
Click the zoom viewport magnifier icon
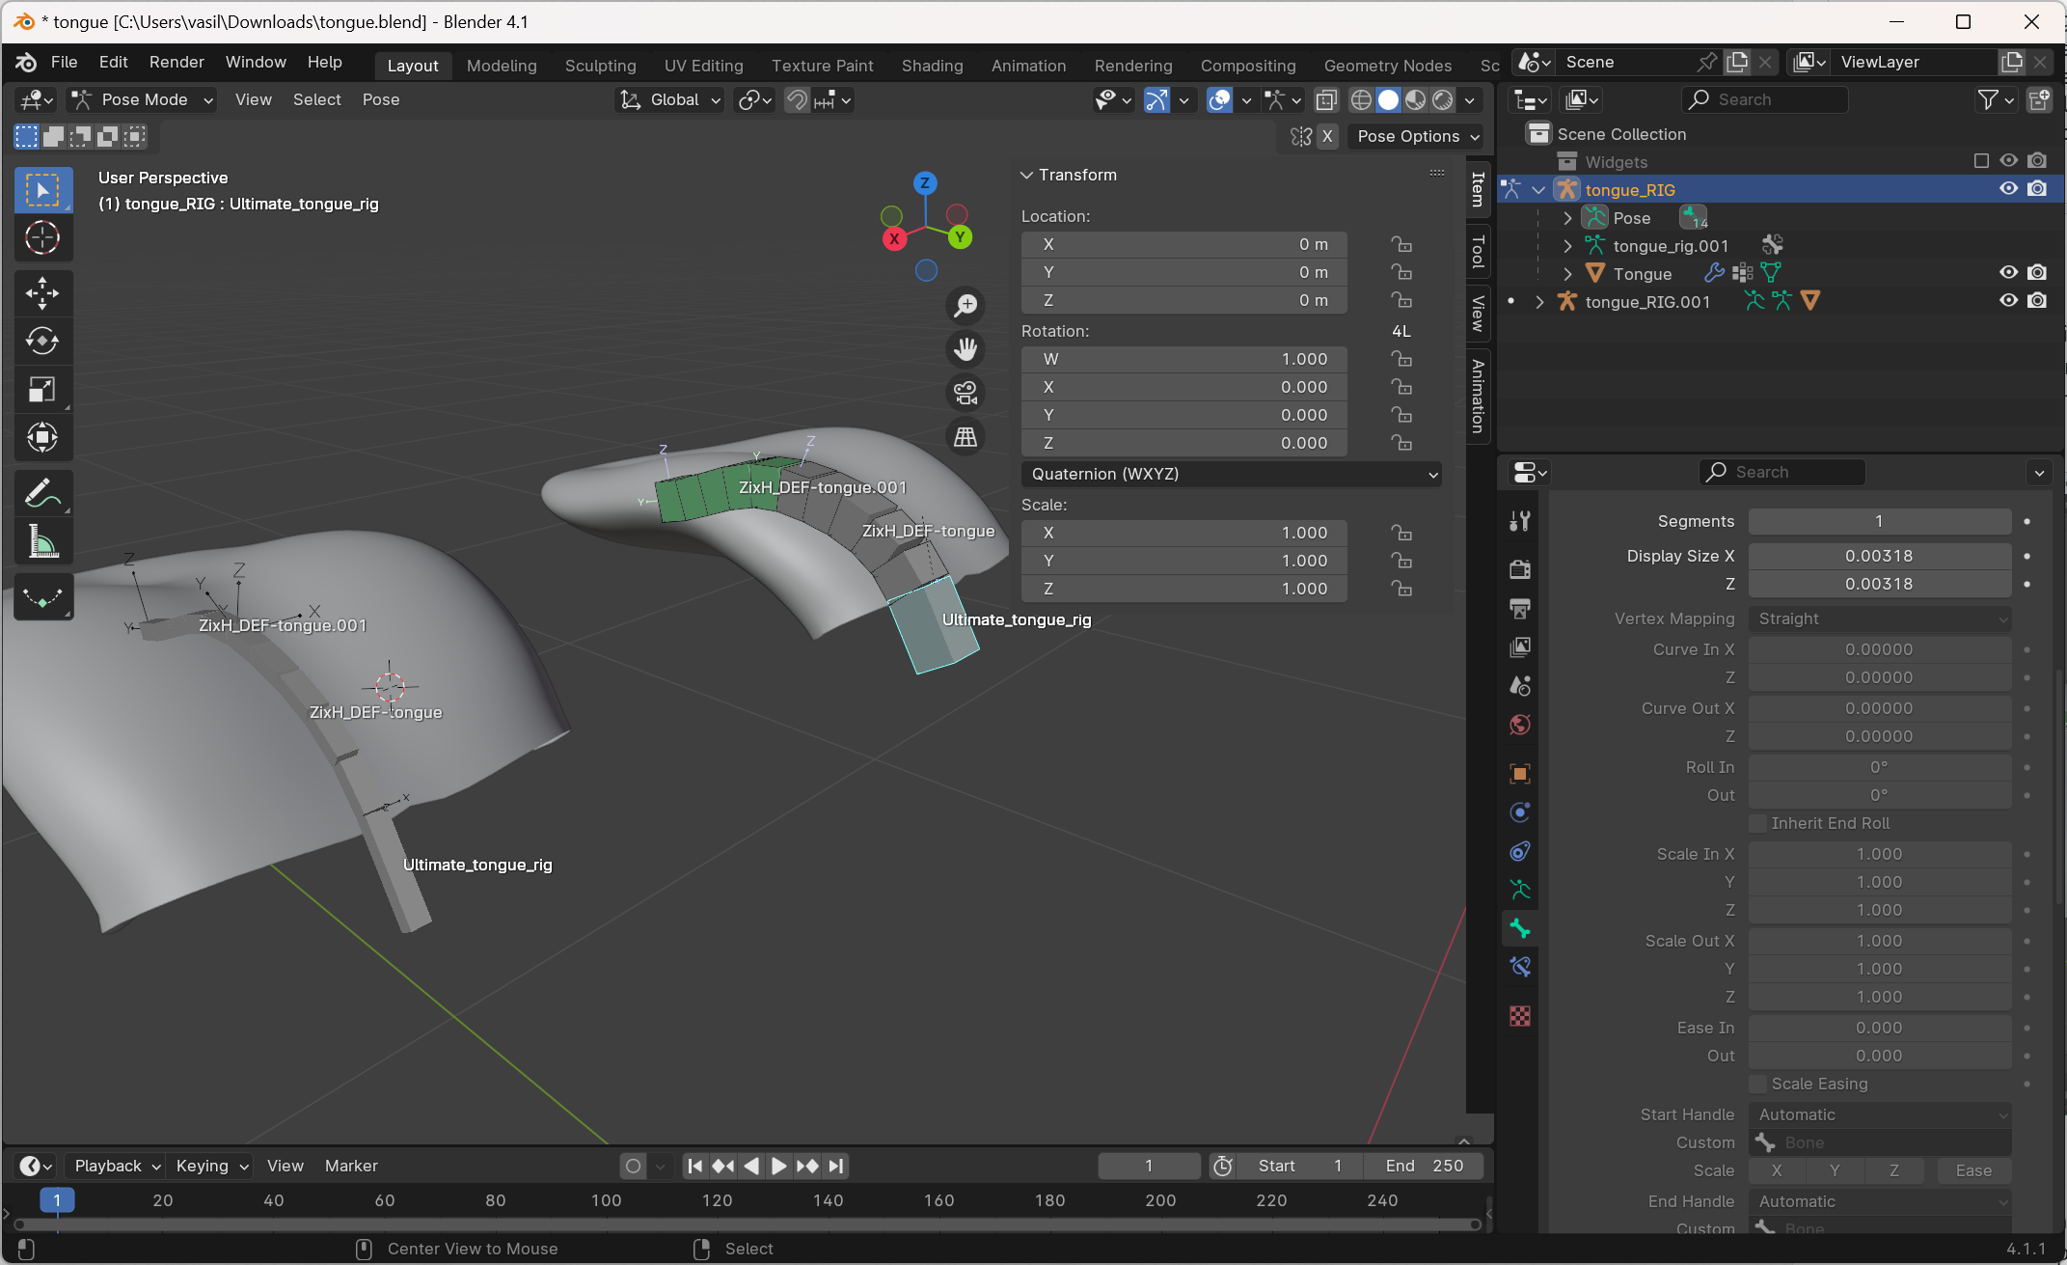[966, 306]
